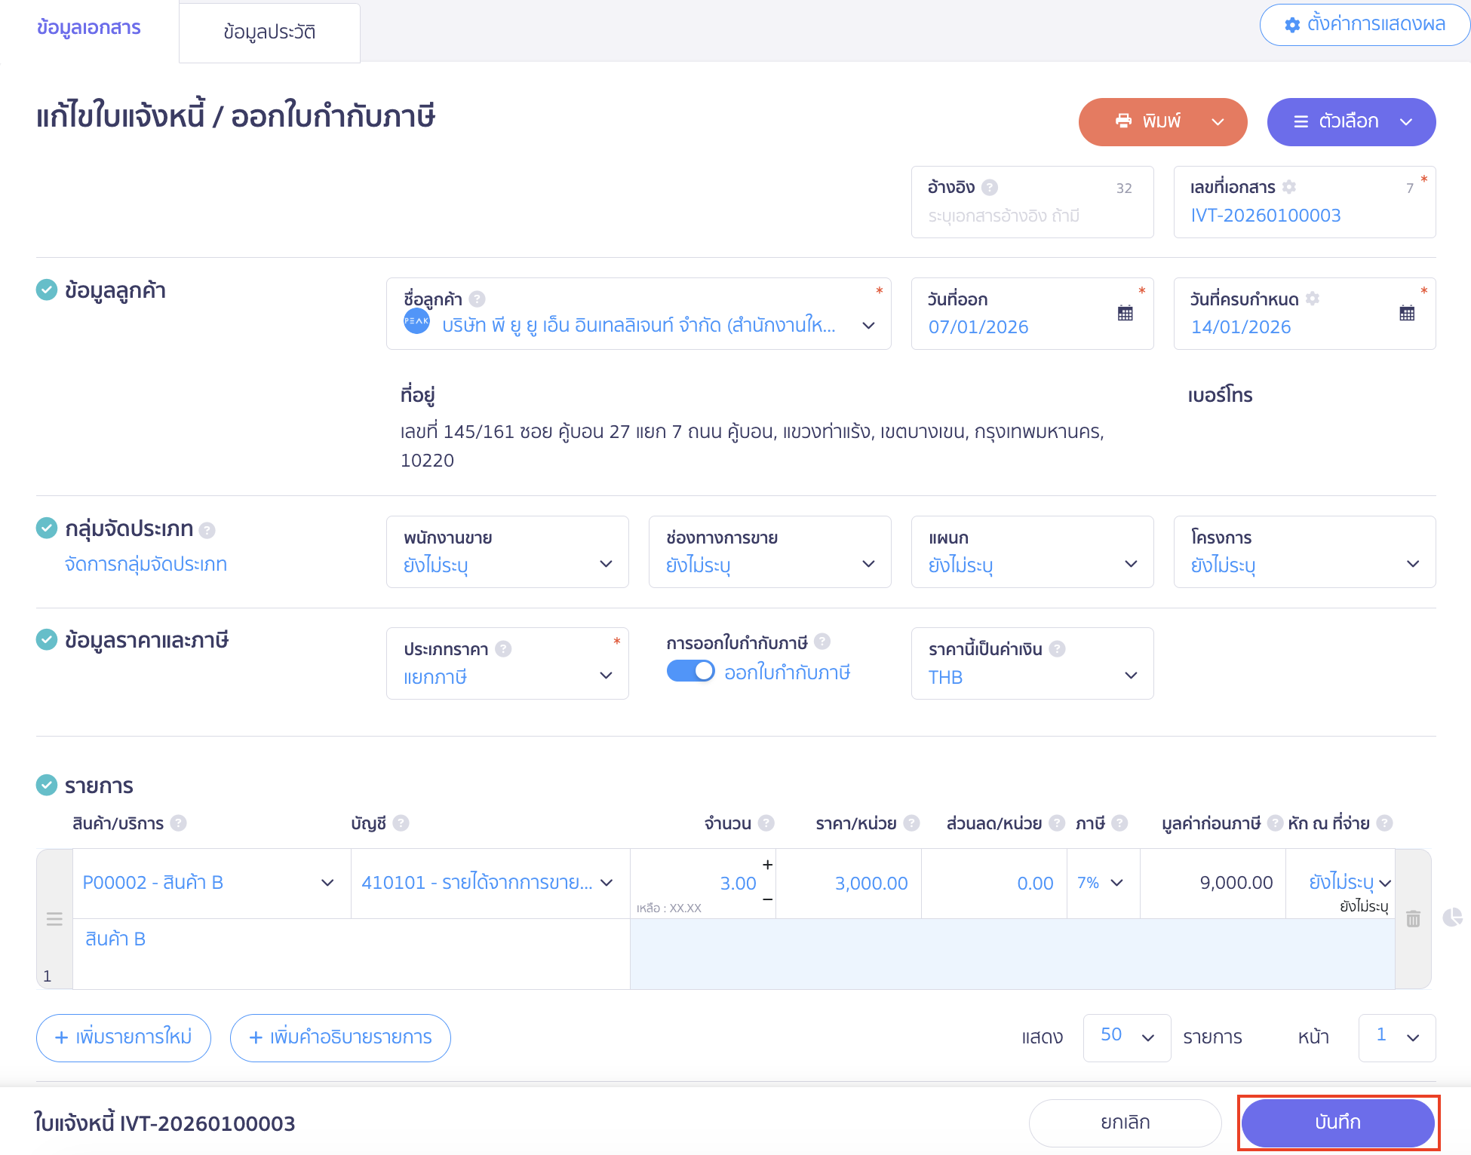
Task: Click the printer icon in the พิมพ์ button
Action: tap(1124, 121)
